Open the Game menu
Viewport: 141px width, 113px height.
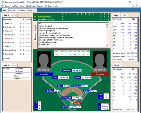click(7, 6)
